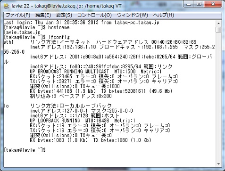
Task: Click the scrollbar up arrow
Action: click(x=218, y=24)
